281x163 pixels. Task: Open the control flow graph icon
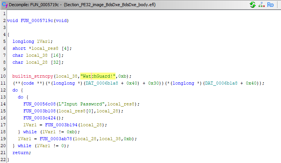tap(262, 5)
